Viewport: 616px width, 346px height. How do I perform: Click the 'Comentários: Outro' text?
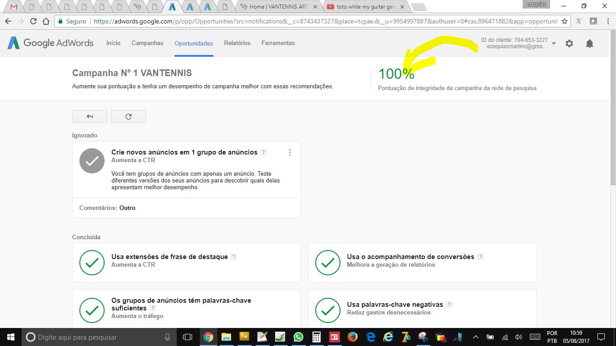[x=107, y=208]
